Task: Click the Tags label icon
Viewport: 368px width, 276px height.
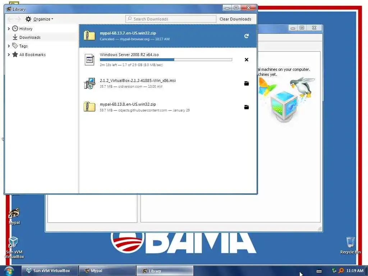Action: point(15,46)
